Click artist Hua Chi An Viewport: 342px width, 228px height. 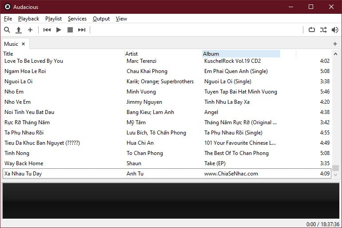coord(140,143)
